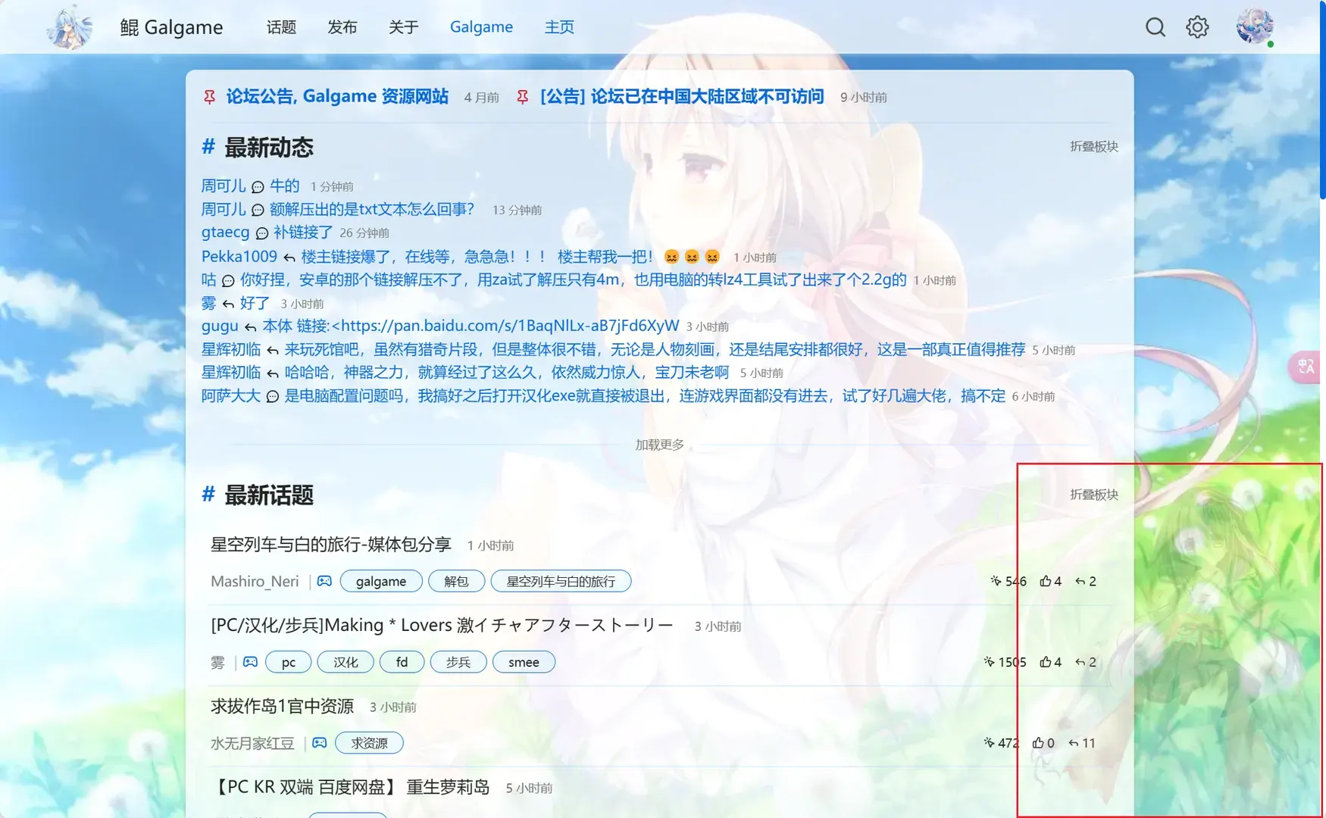Filter by the 求资源 tag
Image resolution: width=1326 pixels, height=818 pixels.
tap(369, 743)
